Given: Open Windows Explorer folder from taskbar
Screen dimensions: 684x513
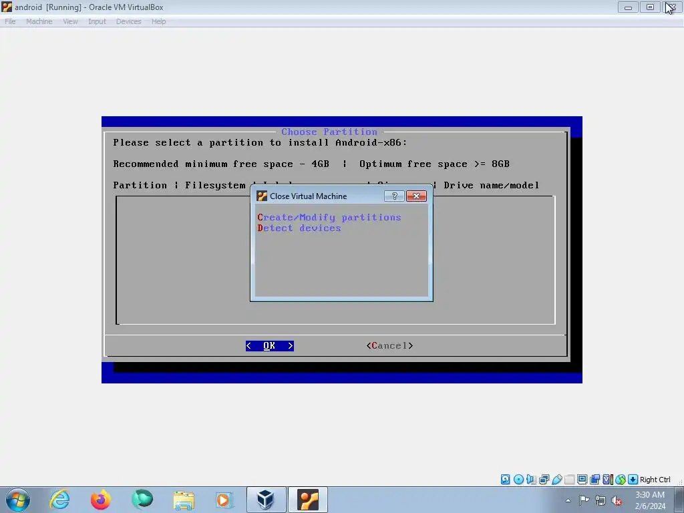Looking at the screenshot, I should (x=184, y=500).
